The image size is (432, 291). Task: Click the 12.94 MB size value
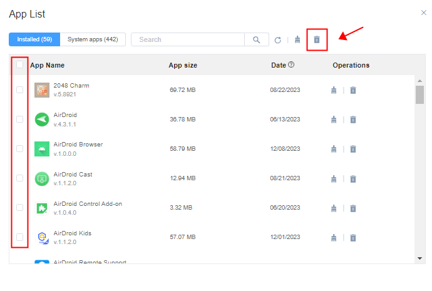coord(183,178)
